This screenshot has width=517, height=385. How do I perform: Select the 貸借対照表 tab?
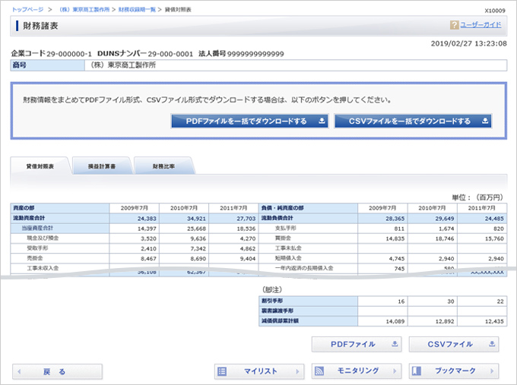40,166
